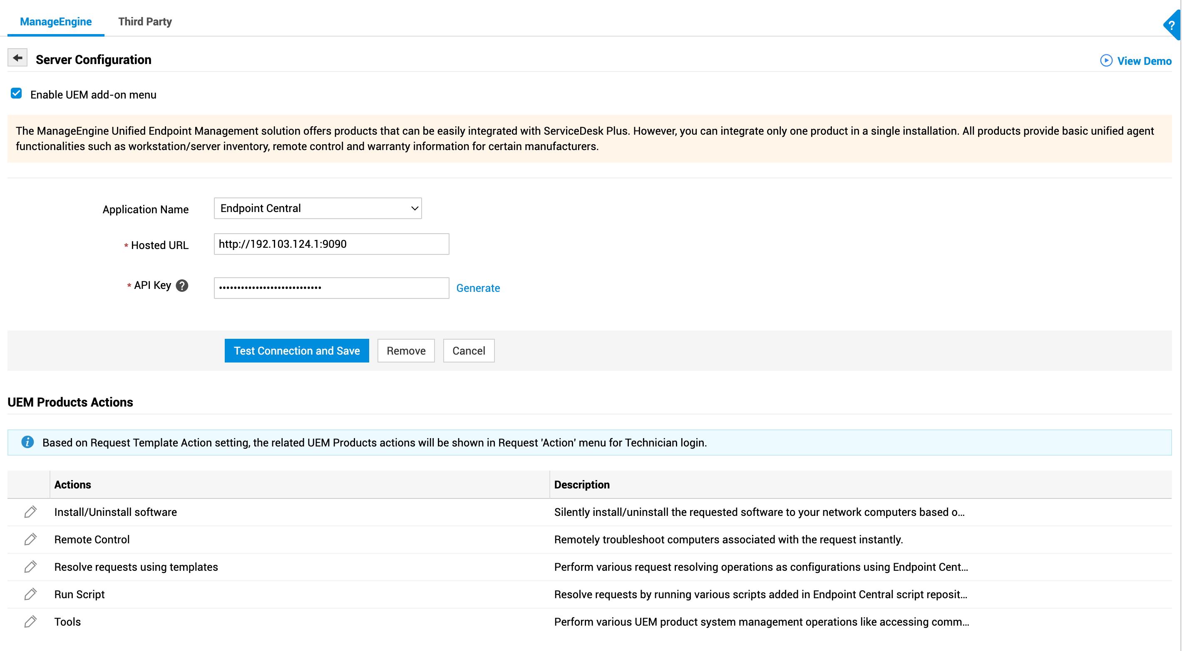Image resolution: width=1182 pixels, height=651 pixels.
Task: Click the back arrow beside Server Configuration
Action: pos(17,58)
